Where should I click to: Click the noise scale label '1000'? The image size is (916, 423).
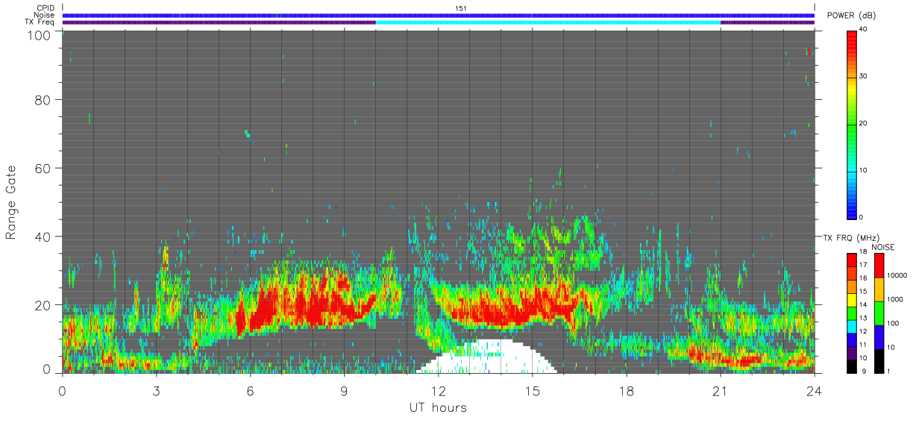point(894,299)
